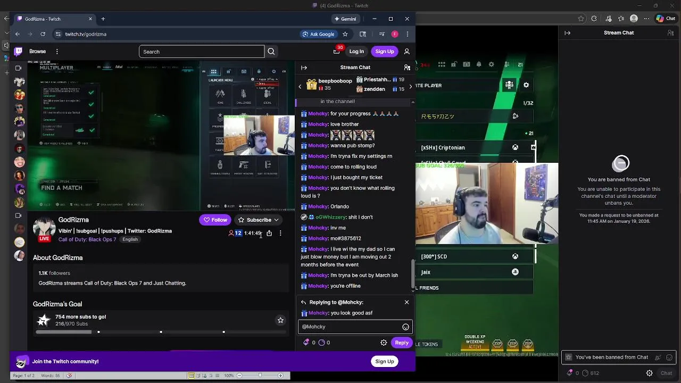Collapse the Stream Chat panel in the front window

click(304, 68)
